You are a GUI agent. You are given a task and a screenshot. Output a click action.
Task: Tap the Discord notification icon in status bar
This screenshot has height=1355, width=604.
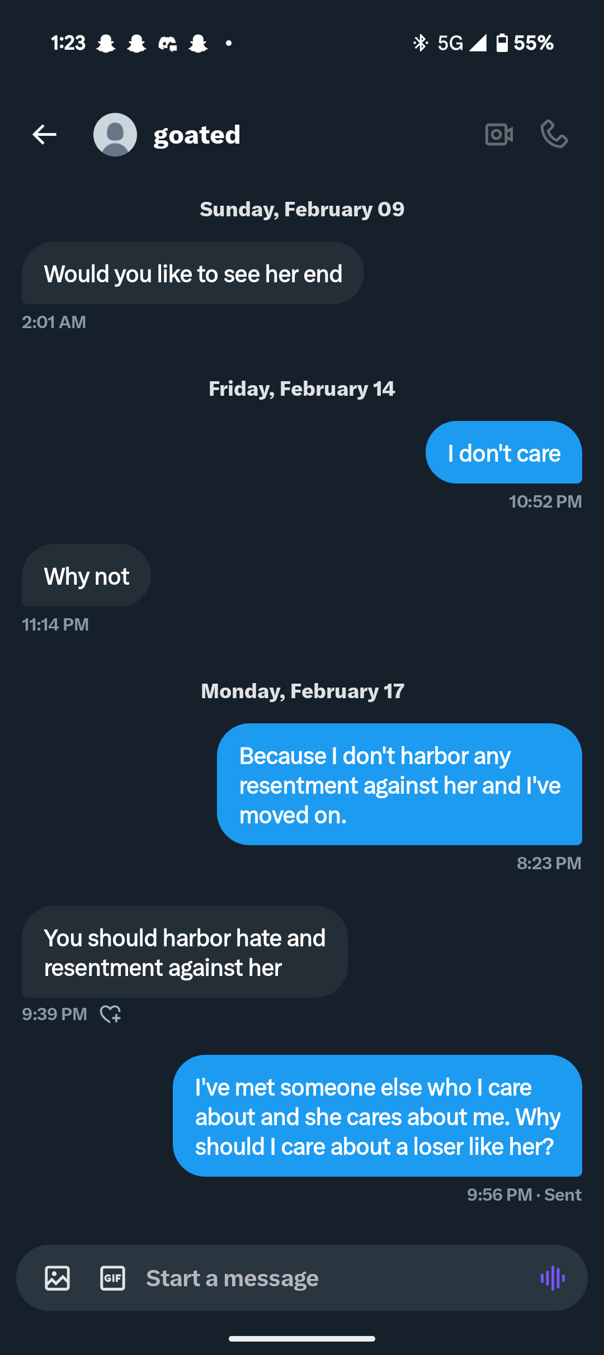coord(167,43)
